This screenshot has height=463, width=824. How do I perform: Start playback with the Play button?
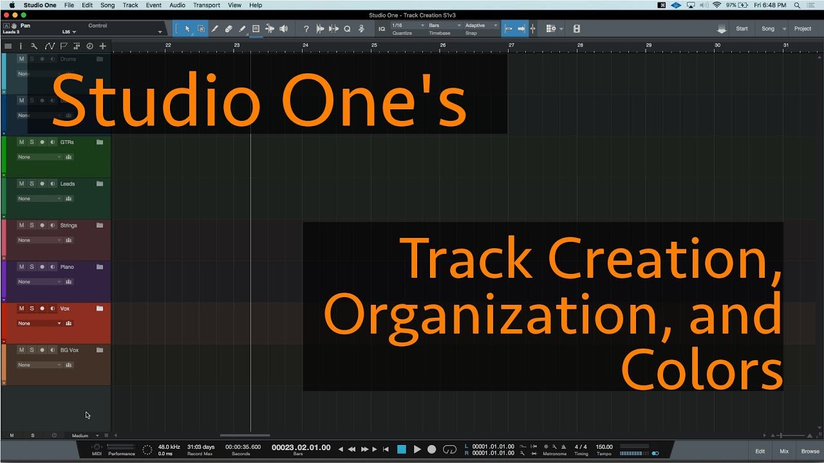click(417, 449)
